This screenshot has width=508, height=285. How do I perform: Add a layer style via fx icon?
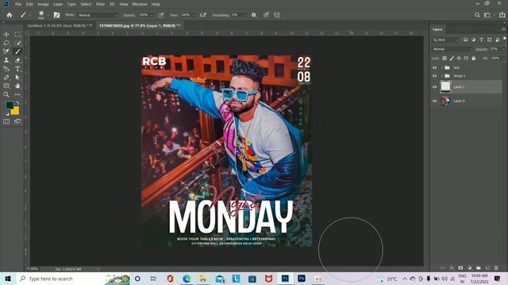point(452,268)
